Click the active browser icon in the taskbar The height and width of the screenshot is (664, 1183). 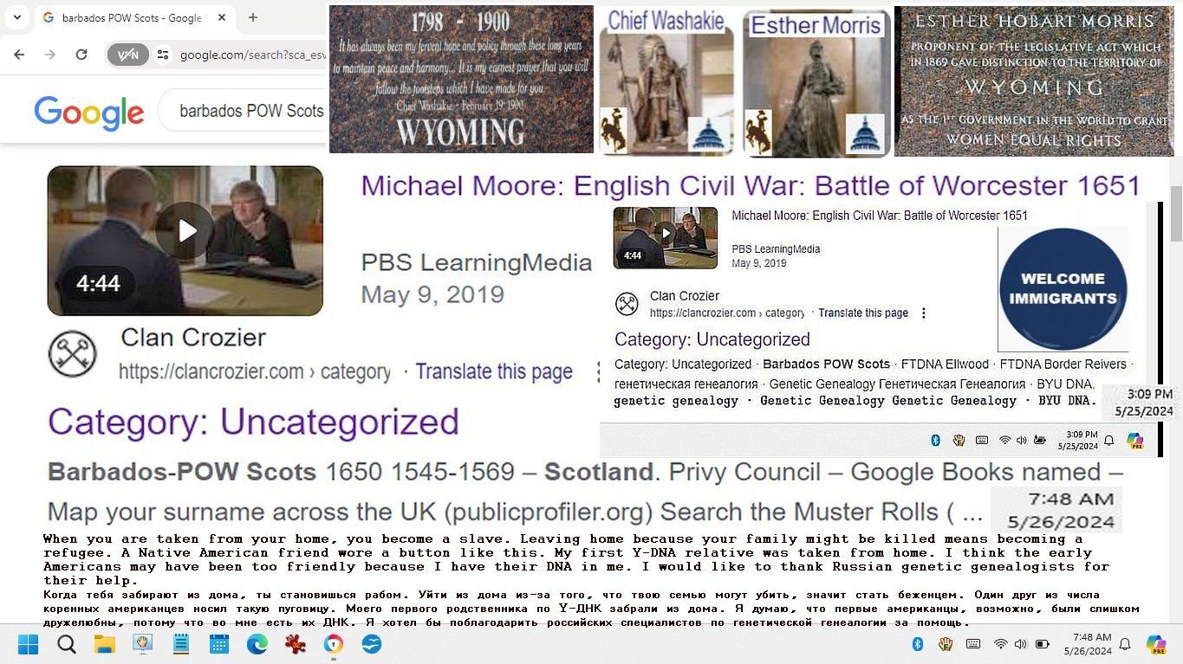334,644
